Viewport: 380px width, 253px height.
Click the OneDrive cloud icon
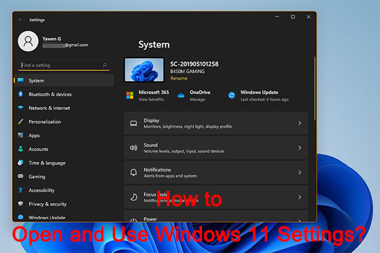[181, 96]
